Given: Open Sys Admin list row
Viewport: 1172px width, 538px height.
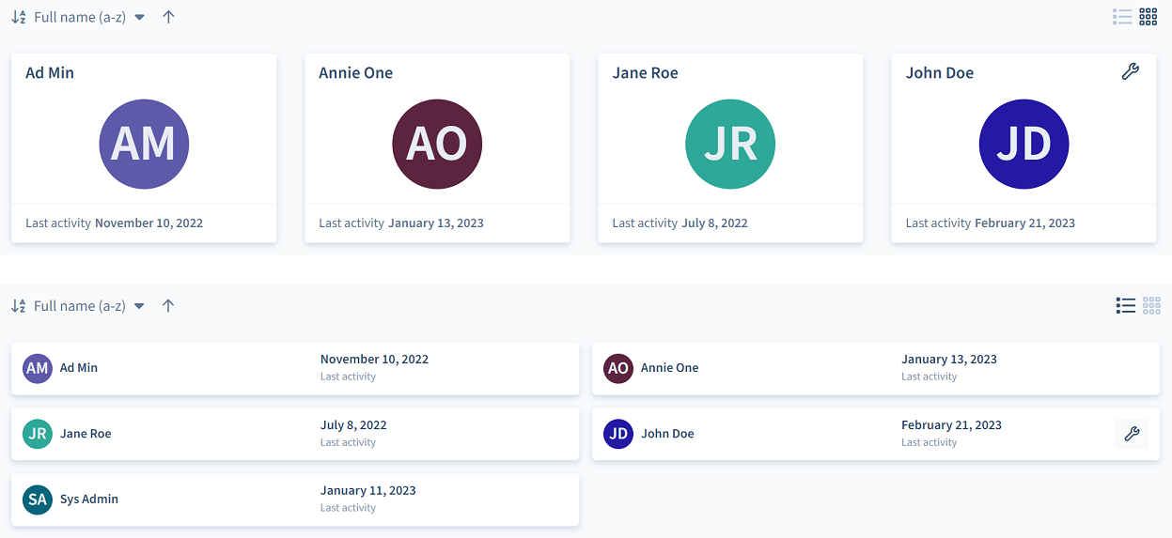Looking at the screenshot, I should click(295, 500).
